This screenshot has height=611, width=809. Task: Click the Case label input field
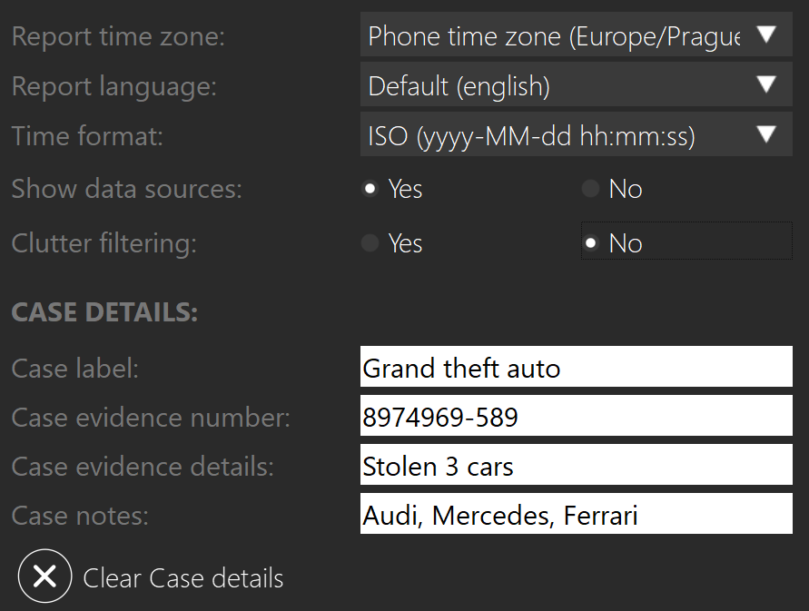tap(577, 367)
